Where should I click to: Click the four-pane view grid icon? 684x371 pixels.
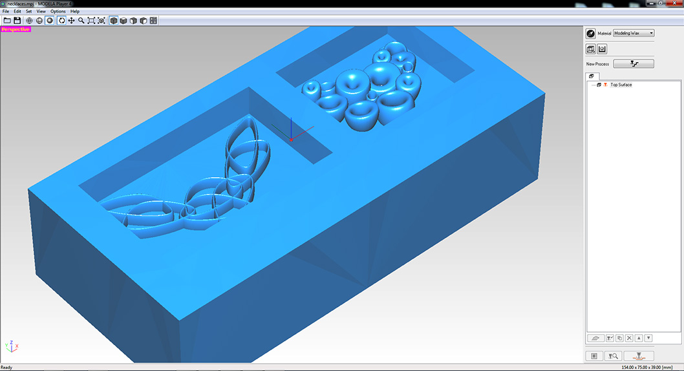tap(154, 21)
